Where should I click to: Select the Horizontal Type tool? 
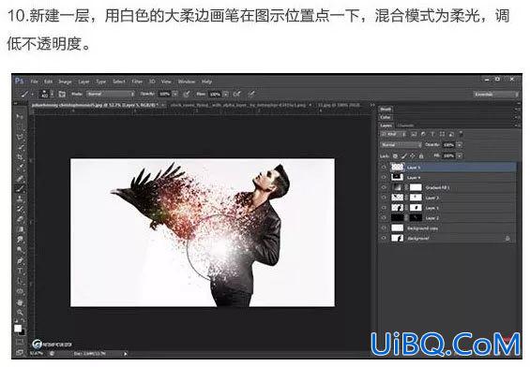point(20,271)
